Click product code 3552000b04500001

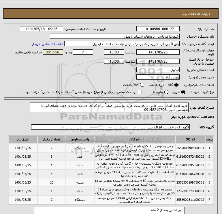[190, 148]
